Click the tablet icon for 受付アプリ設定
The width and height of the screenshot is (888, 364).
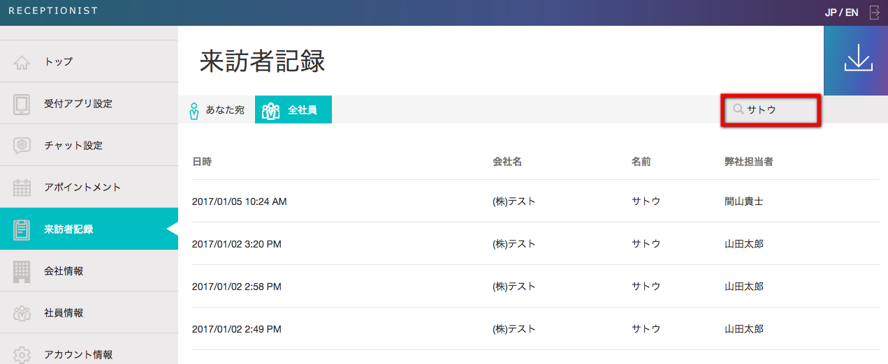[22, 104]
